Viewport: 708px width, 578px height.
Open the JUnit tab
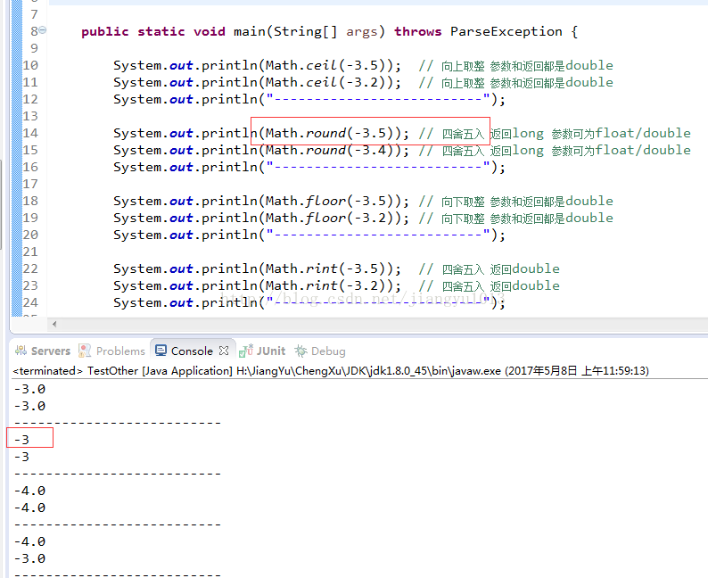262,351
